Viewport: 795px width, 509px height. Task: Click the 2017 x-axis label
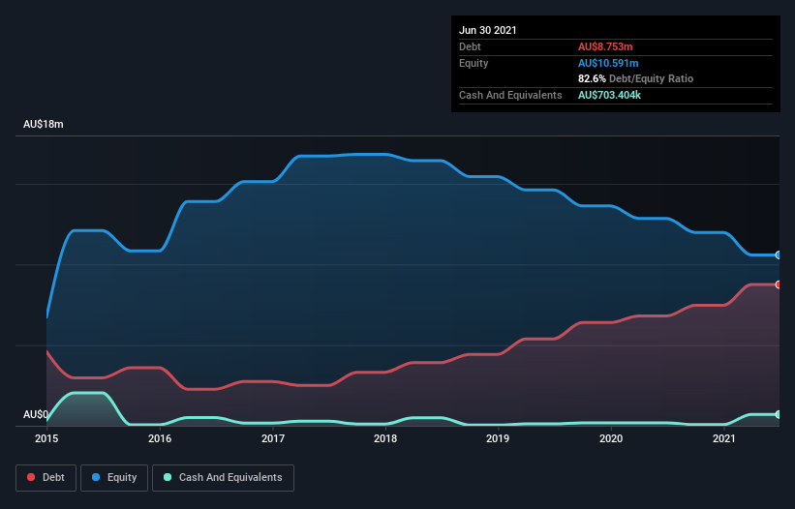tap(273, 438)
